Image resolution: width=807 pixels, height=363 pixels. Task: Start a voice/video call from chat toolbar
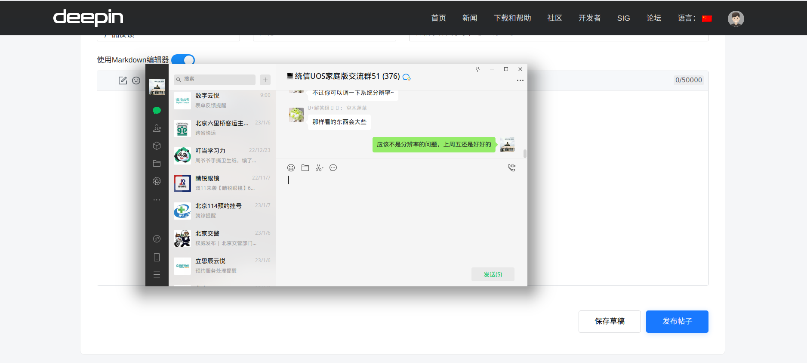pos(511,168)
